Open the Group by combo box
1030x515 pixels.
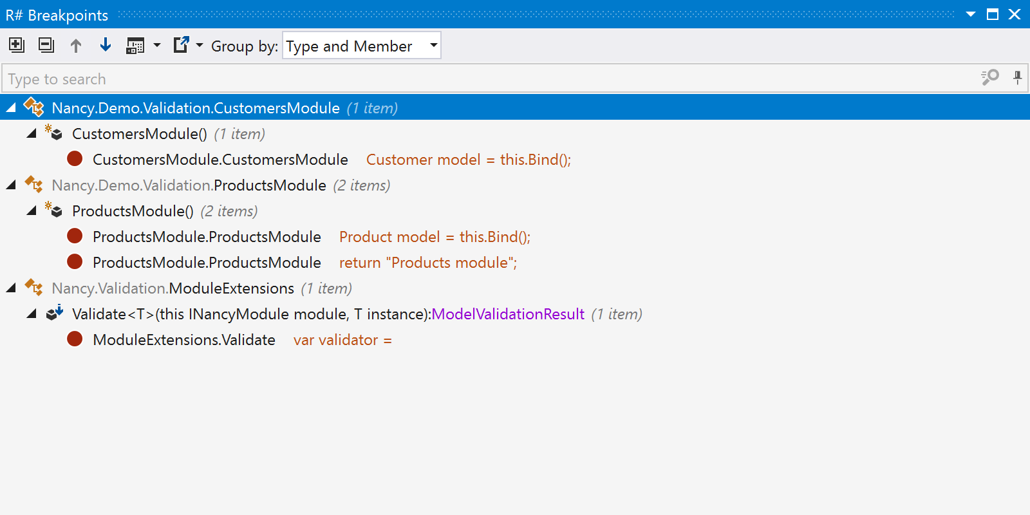[x=362, y=46]
